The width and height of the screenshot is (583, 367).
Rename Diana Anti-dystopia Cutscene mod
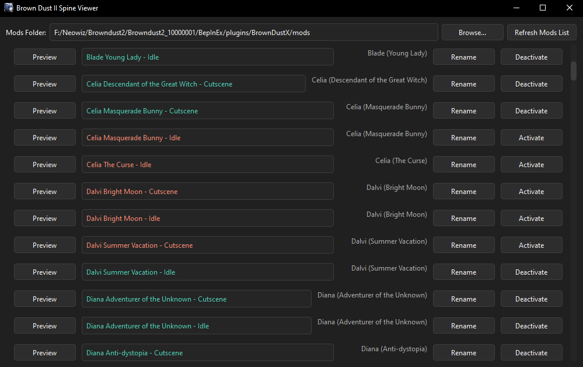[463, 353]
